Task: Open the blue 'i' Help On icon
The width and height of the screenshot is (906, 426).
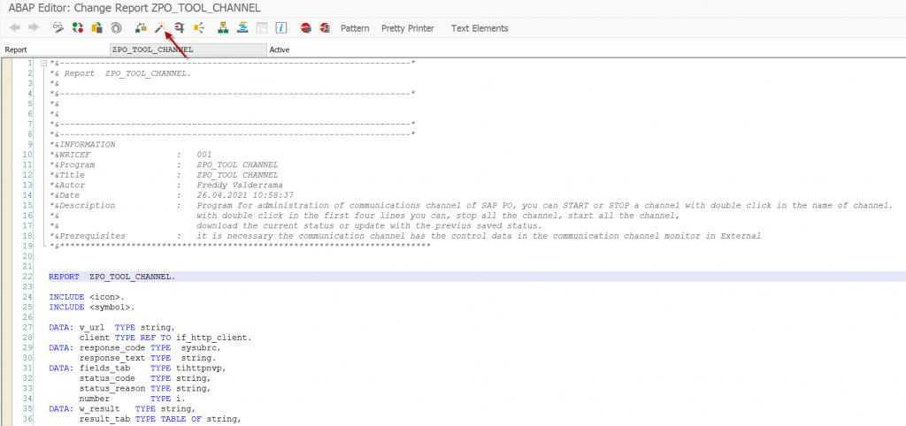Action: (281, 27)
